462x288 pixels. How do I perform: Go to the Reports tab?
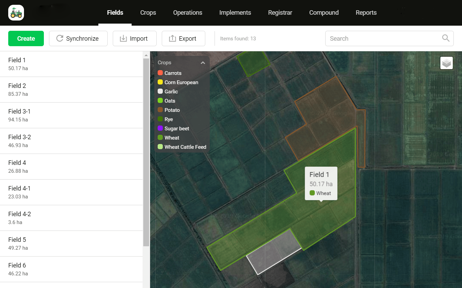coord(366,13)
